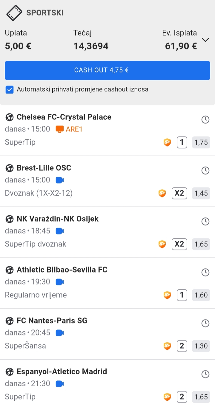This screenshot has height=413, width=215.
Task: Tap the total odds value 14,3694
Action: (91, 46)
